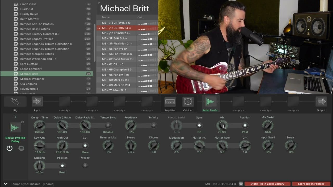The height and width of the screenshot is (187, 333).
Task: Click the folder icon beside Kemper Bass Profiles
Action: coord(16,29)
